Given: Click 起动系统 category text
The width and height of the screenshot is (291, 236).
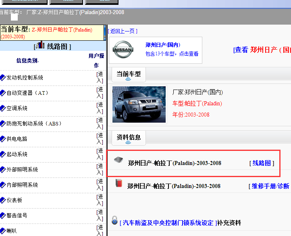Looking at the screenshot, I should 17,154.
